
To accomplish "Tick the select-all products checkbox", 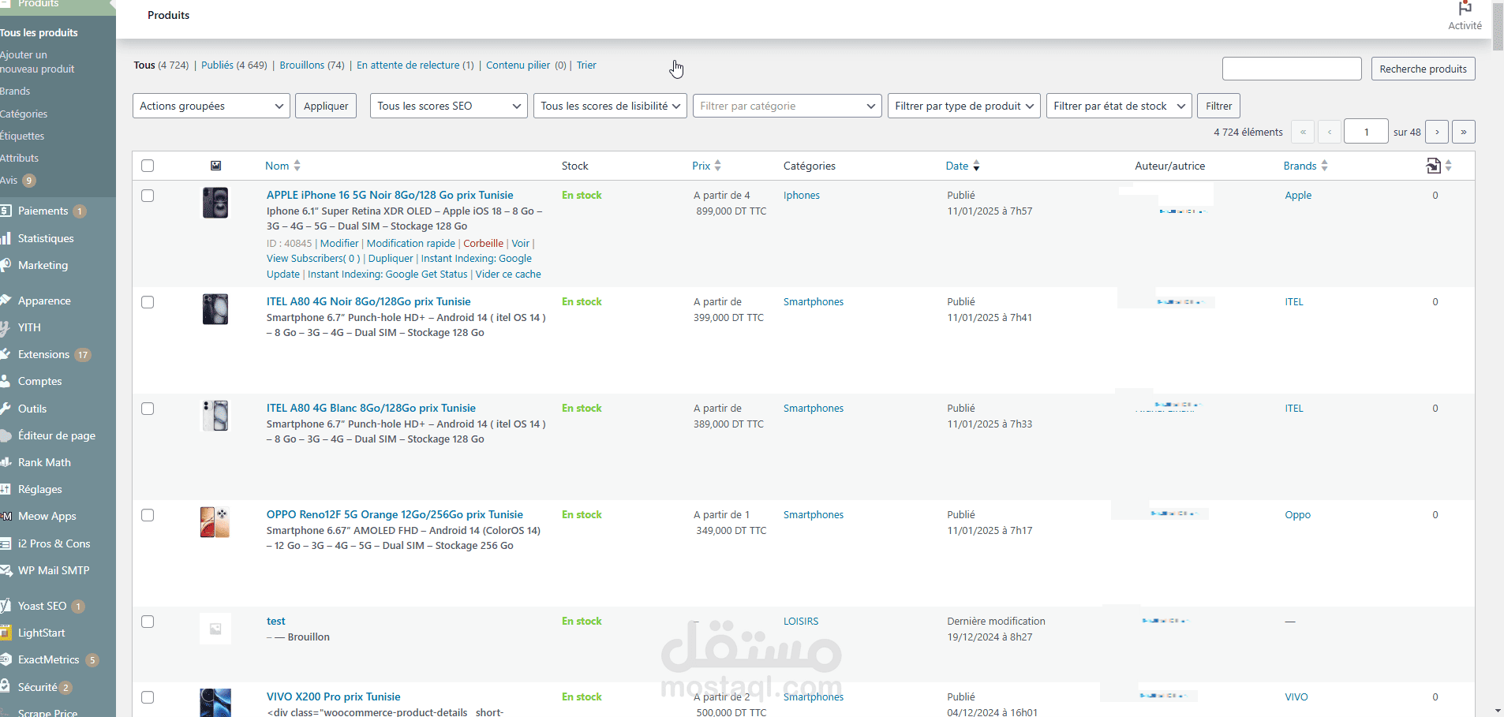I will tap(148, 166).
